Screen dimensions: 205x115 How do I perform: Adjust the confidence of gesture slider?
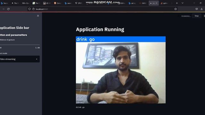(x=20, y=45)
